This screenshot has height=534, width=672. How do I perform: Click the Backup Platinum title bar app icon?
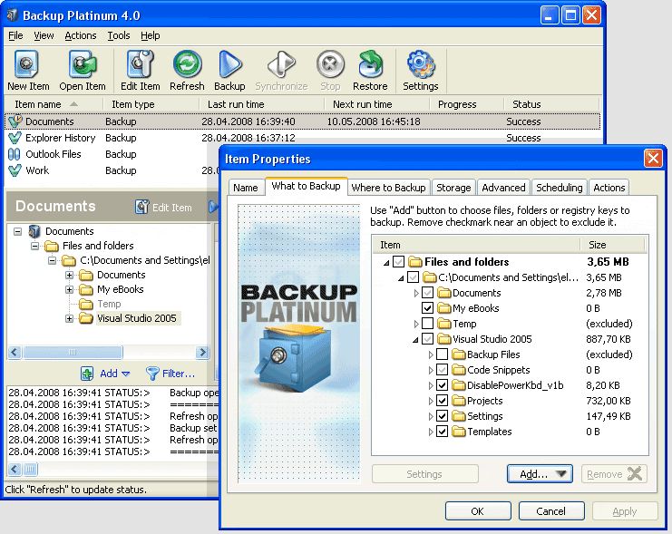[12, 15]
